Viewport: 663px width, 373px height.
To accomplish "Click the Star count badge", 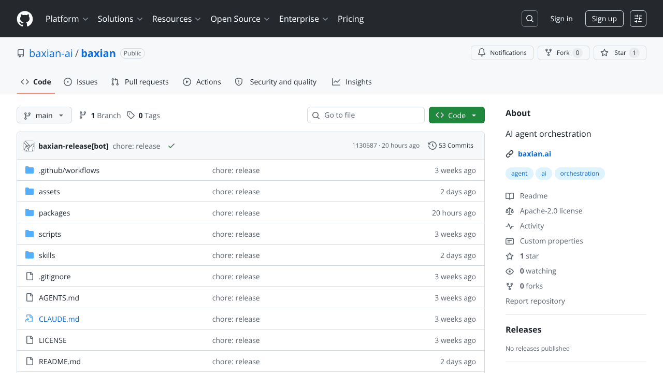I will (x=634, y=53).
